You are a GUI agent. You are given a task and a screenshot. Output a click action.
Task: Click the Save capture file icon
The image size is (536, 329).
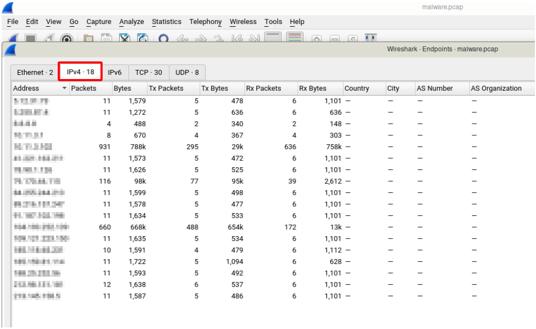tap(107, 38)
